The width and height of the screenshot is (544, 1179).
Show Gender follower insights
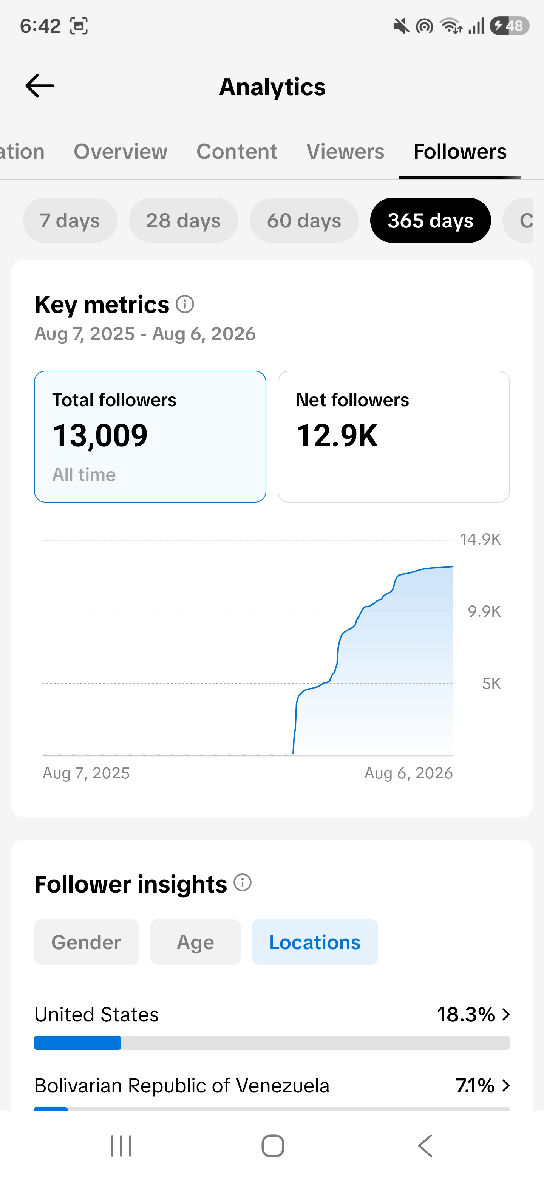87,942
